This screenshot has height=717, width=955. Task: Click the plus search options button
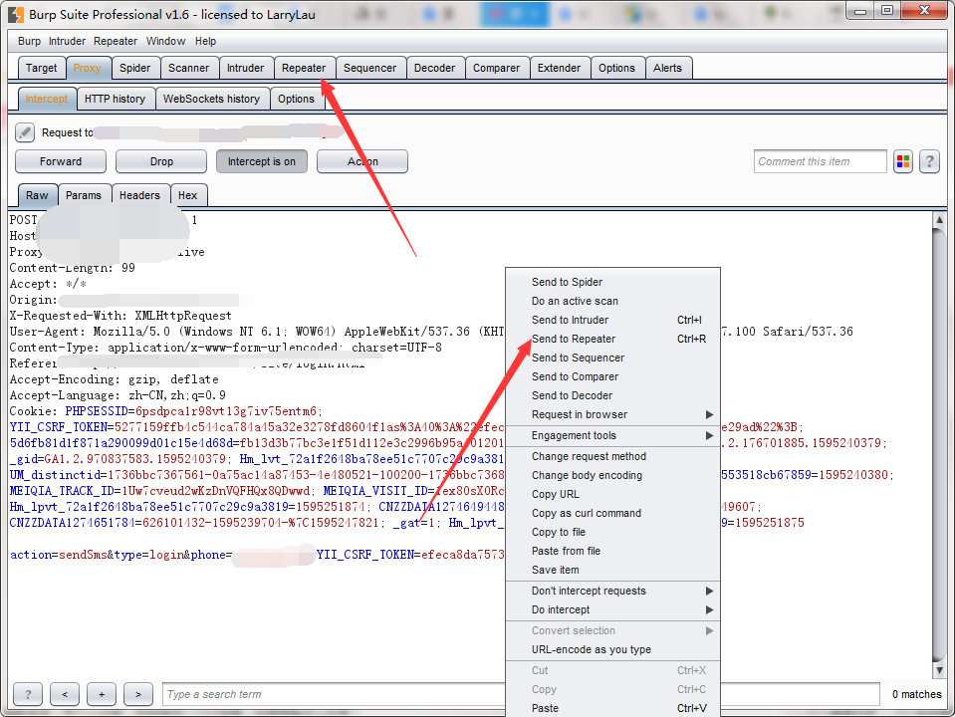point(102,694)
